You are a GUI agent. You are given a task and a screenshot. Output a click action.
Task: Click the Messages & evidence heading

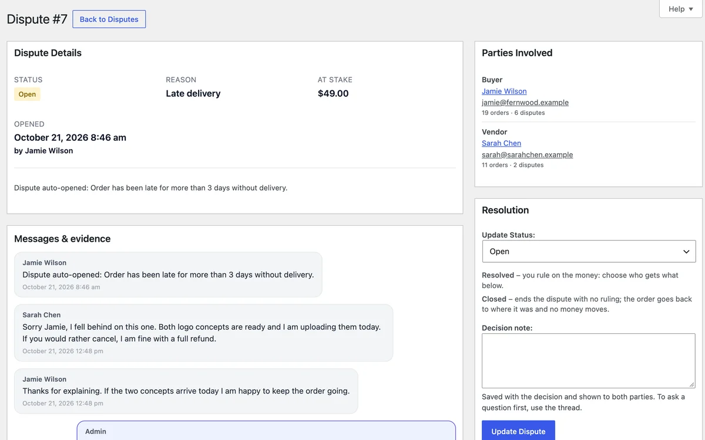tap(62, 239)
